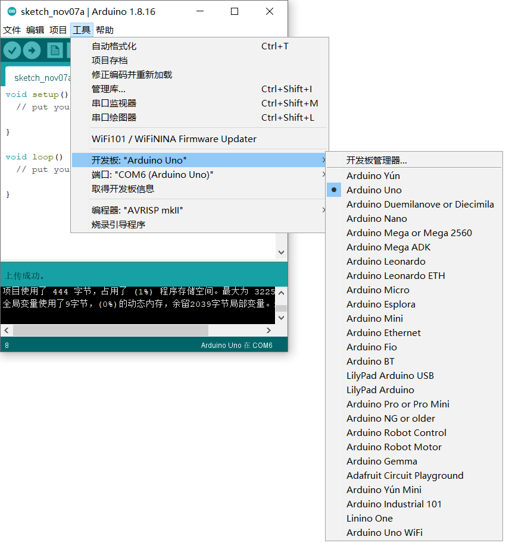Choose Arduino Robot Control board
This screenshot has width=506, height=543.
(x=414, y=432)
